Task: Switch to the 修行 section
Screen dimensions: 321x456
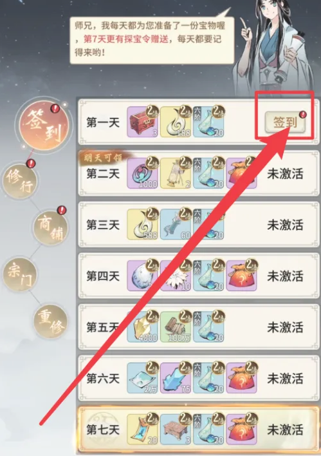Action: click(x=20, y=182)
